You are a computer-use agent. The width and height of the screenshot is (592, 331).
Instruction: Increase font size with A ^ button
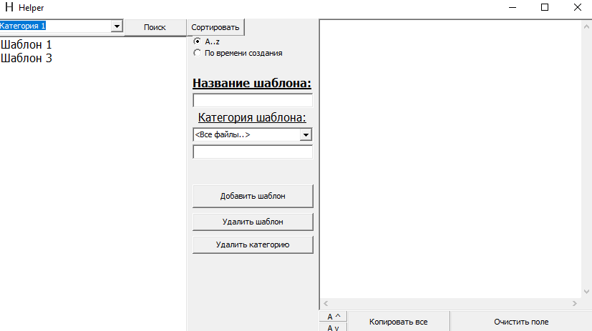tap(333, 316)
